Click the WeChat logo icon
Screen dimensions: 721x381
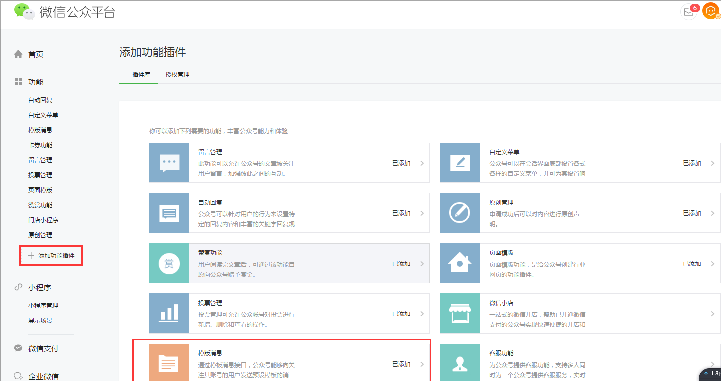[x=24, y=11]
